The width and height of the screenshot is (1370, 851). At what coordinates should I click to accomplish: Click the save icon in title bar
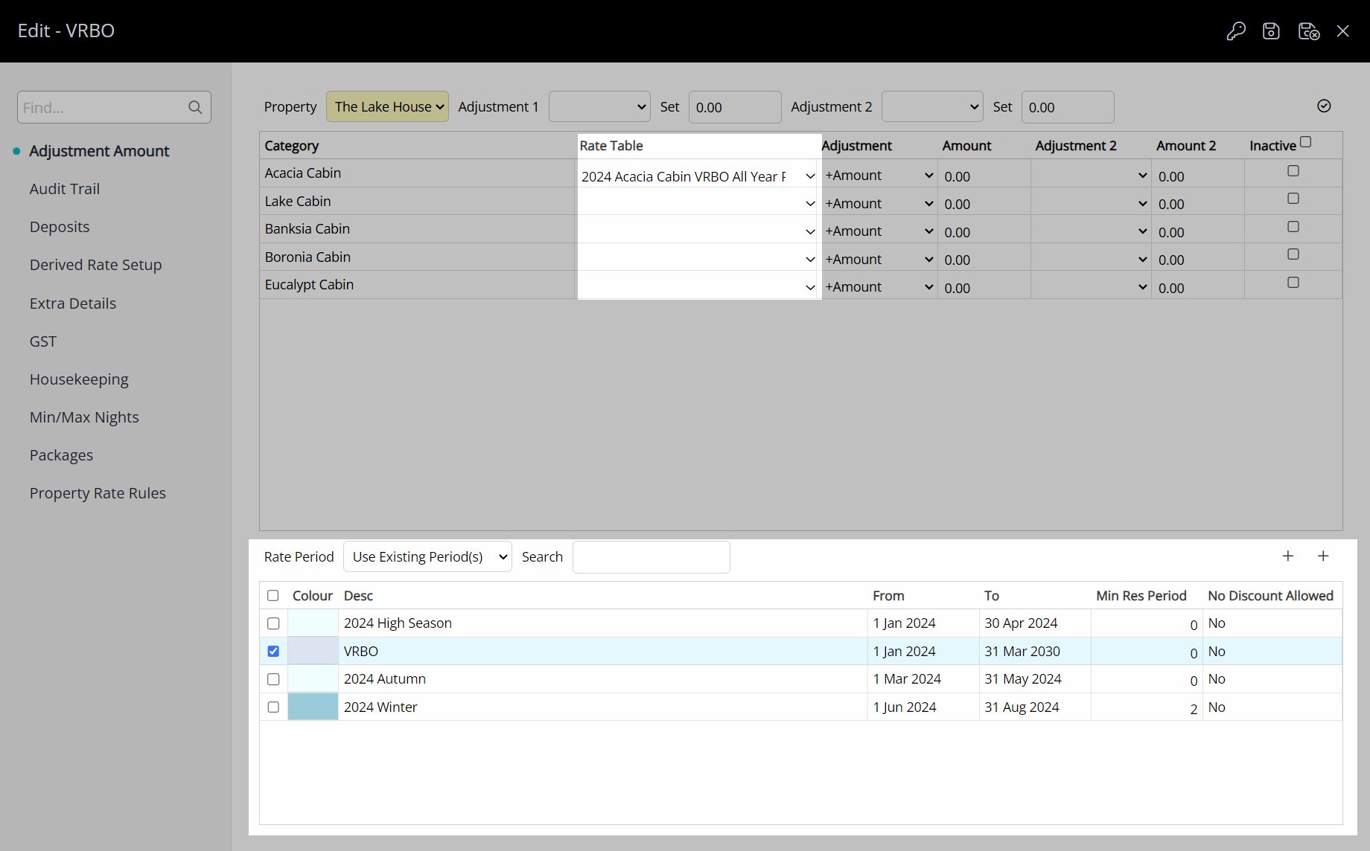[1271, 31]
